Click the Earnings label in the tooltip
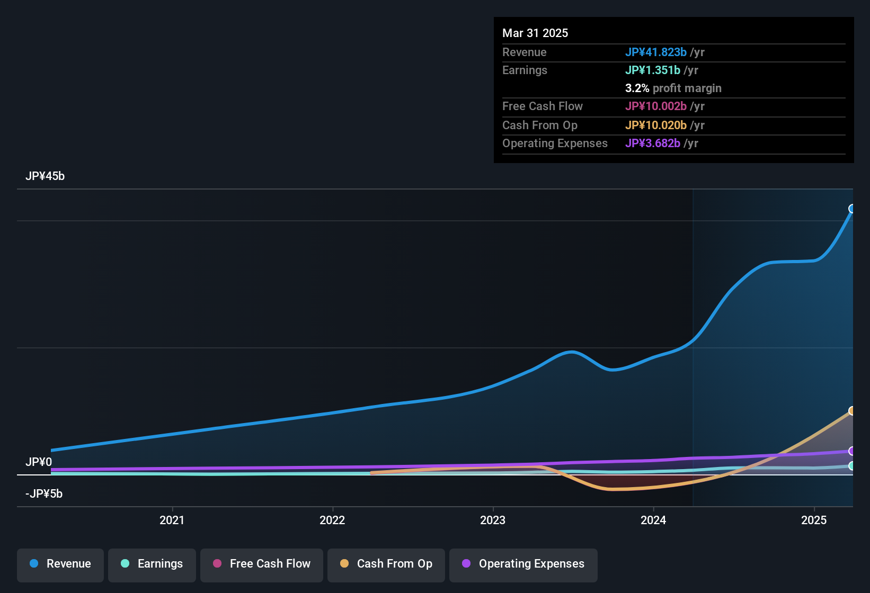870x593 pixels. pyautogui.click(x=525, y=70)
